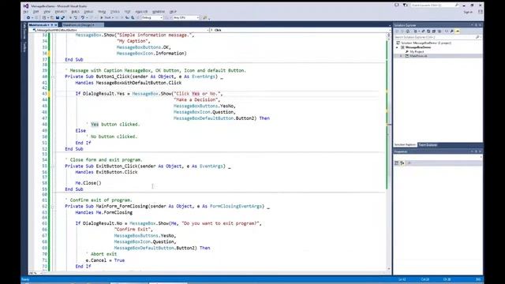Image resolution: width=505 pixels, height=284 pixels.
Task: Click the Navigate Backward toolbar icon
Action: click(28, 17)
